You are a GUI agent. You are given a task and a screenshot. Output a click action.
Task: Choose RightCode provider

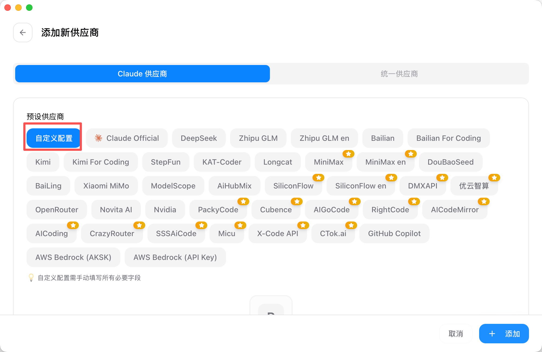click(x=390, y=210)
